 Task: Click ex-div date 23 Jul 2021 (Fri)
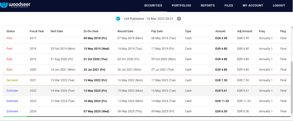point(95,70)
